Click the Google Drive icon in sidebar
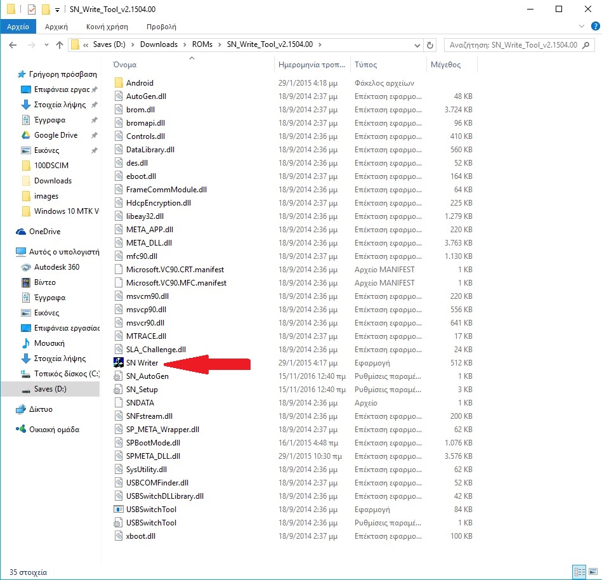The height and width of the screenshot is (580, 602). [x=25, y=135]
